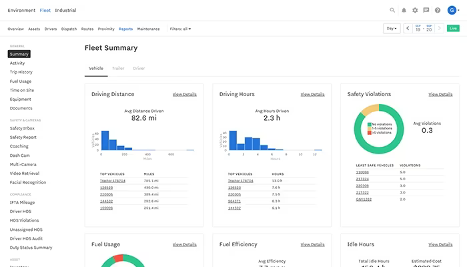
Task: Open the notifications bell icon
Action: 404,10
